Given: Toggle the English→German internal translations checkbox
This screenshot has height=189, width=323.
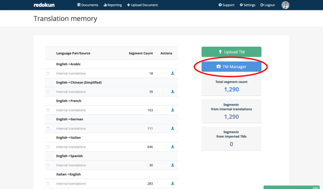Looking at the screenshot, I should 48,129.
